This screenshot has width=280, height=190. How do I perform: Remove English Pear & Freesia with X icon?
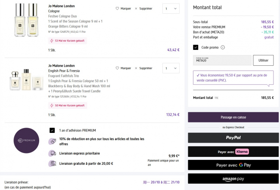point(136,68)
